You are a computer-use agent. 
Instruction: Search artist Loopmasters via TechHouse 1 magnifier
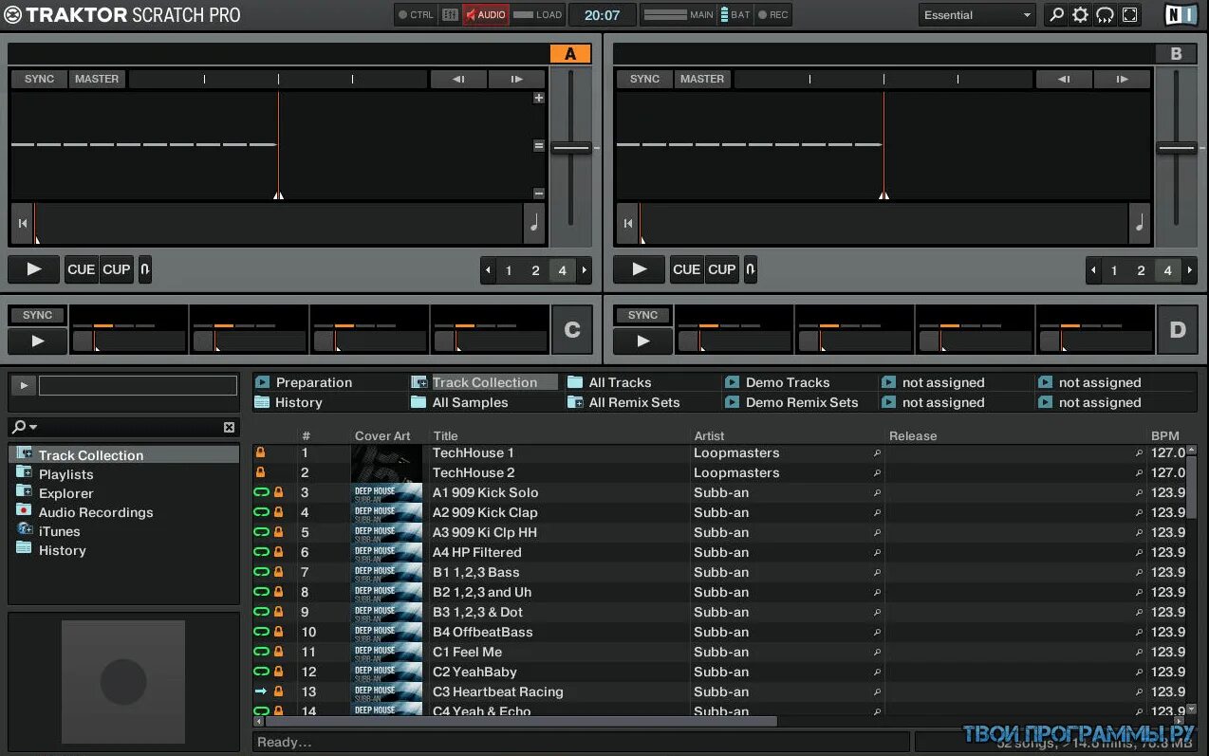tap(877, 453)
